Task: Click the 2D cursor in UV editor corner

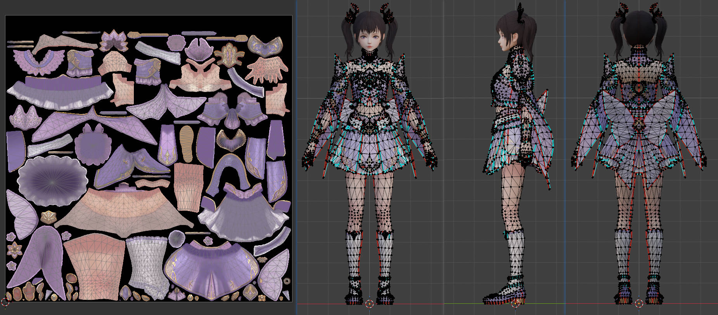Action: coord(5,302)
